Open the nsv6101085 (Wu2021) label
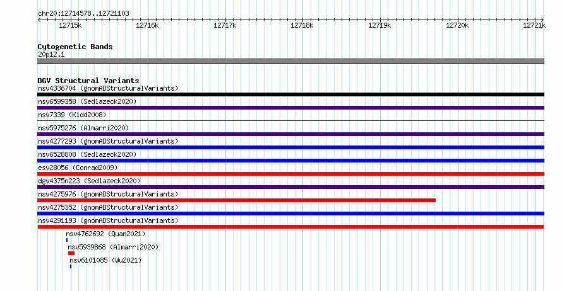Screen dimensions: 562x291 105,260
